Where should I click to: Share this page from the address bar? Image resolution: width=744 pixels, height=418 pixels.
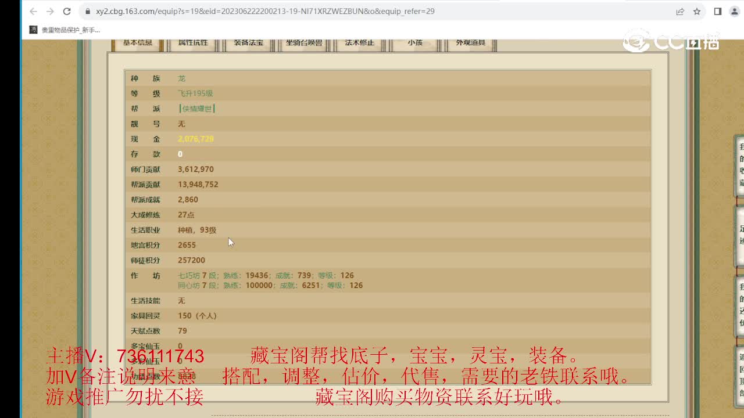click(x=680, y=12)
